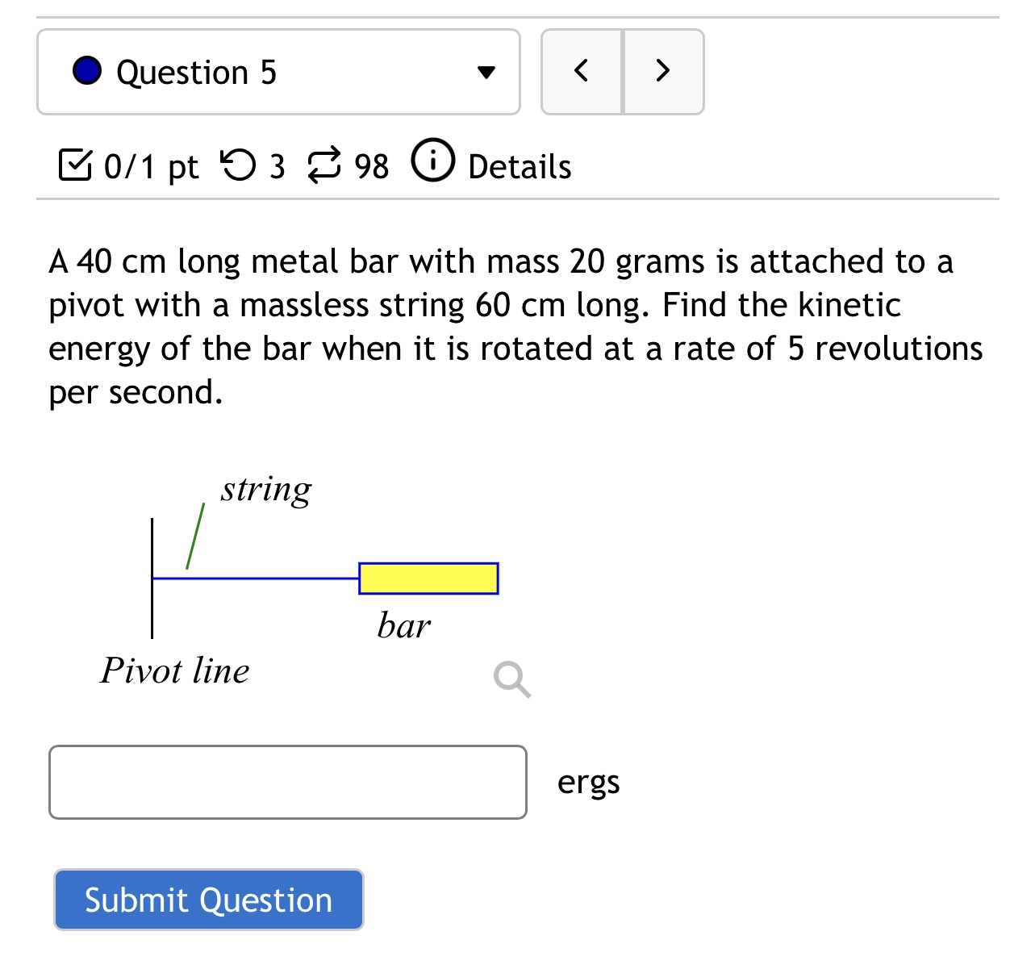The image size is (1035, 965).
Task: Click the right chevron navigation icon
Action: click(663, 71)
